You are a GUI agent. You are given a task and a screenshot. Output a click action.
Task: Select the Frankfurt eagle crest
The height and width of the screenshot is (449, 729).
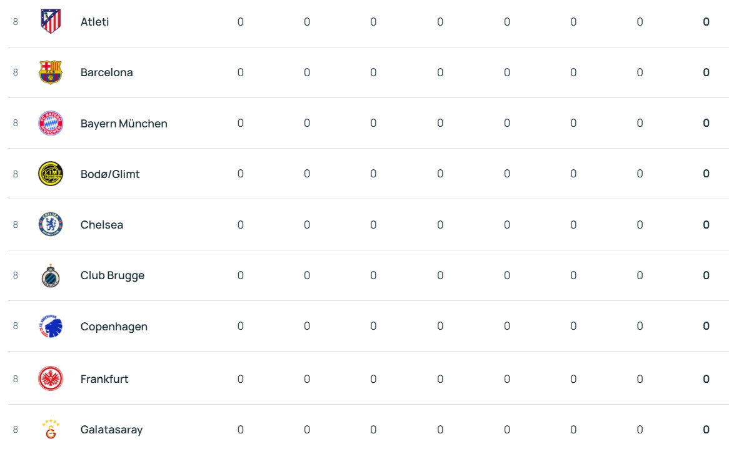[51, 378]
